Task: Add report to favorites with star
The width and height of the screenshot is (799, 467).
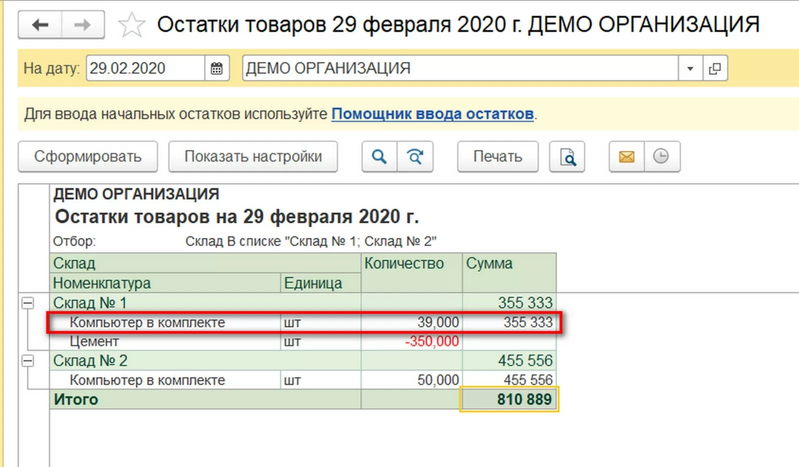Action: (x=131, y=25)
